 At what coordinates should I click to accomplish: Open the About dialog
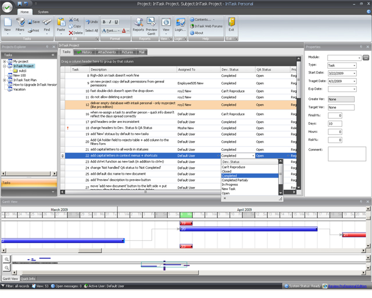click(x=196, y=33)
